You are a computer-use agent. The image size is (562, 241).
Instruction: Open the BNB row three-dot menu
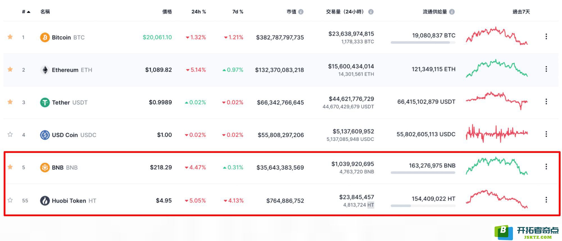tap(546, 166)
